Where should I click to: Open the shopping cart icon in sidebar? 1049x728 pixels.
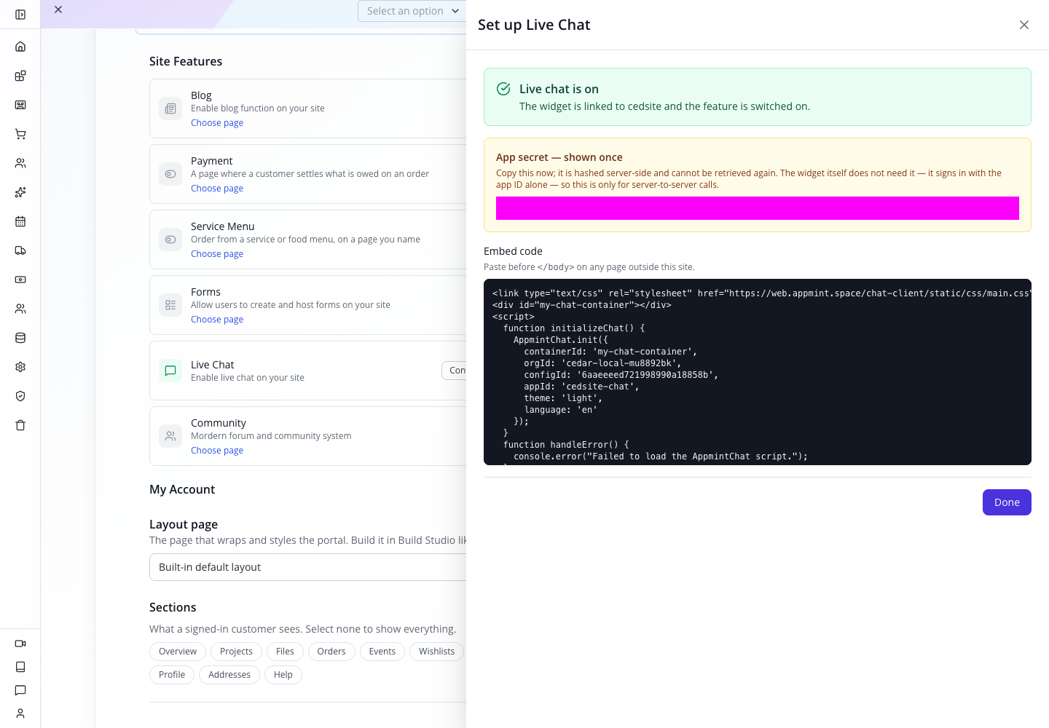(20, 134)
